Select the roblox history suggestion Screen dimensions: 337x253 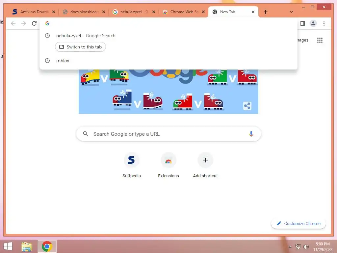(168, 61)
